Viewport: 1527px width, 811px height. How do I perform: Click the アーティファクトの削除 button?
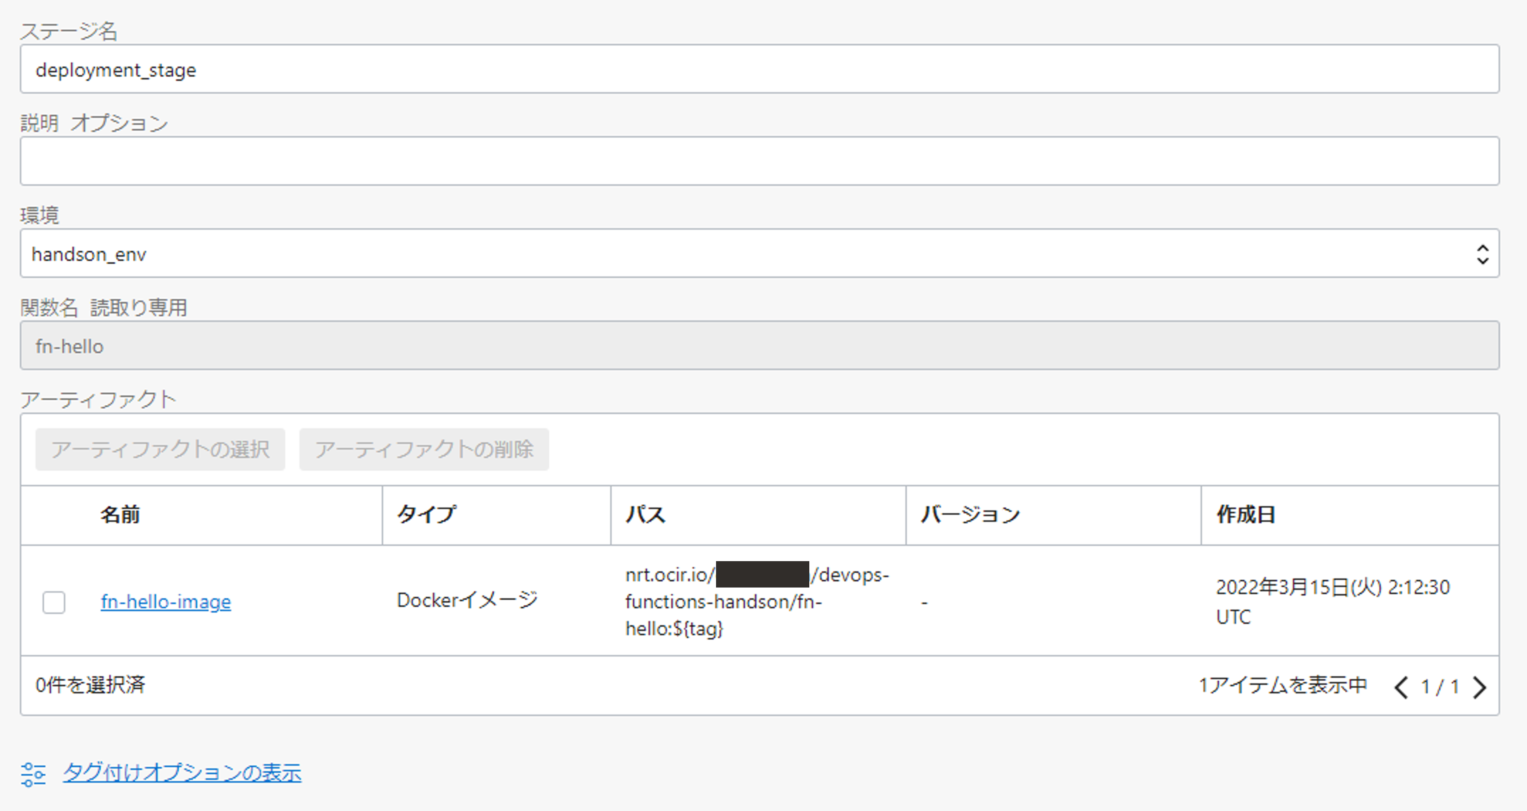[424, 450]
